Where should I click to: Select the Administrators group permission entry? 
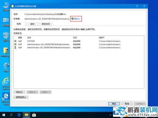click(79, 44)
